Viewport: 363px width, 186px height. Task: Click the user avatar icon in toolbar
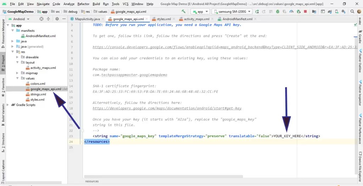tap(359, 12)
